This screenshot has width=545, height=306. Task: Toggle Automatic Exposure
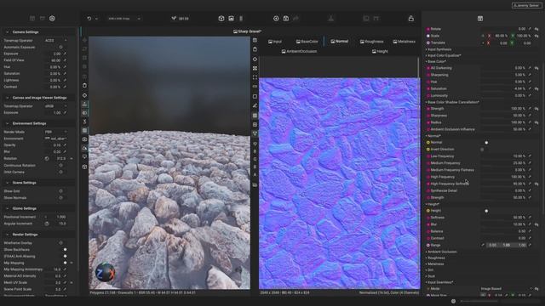60,48
